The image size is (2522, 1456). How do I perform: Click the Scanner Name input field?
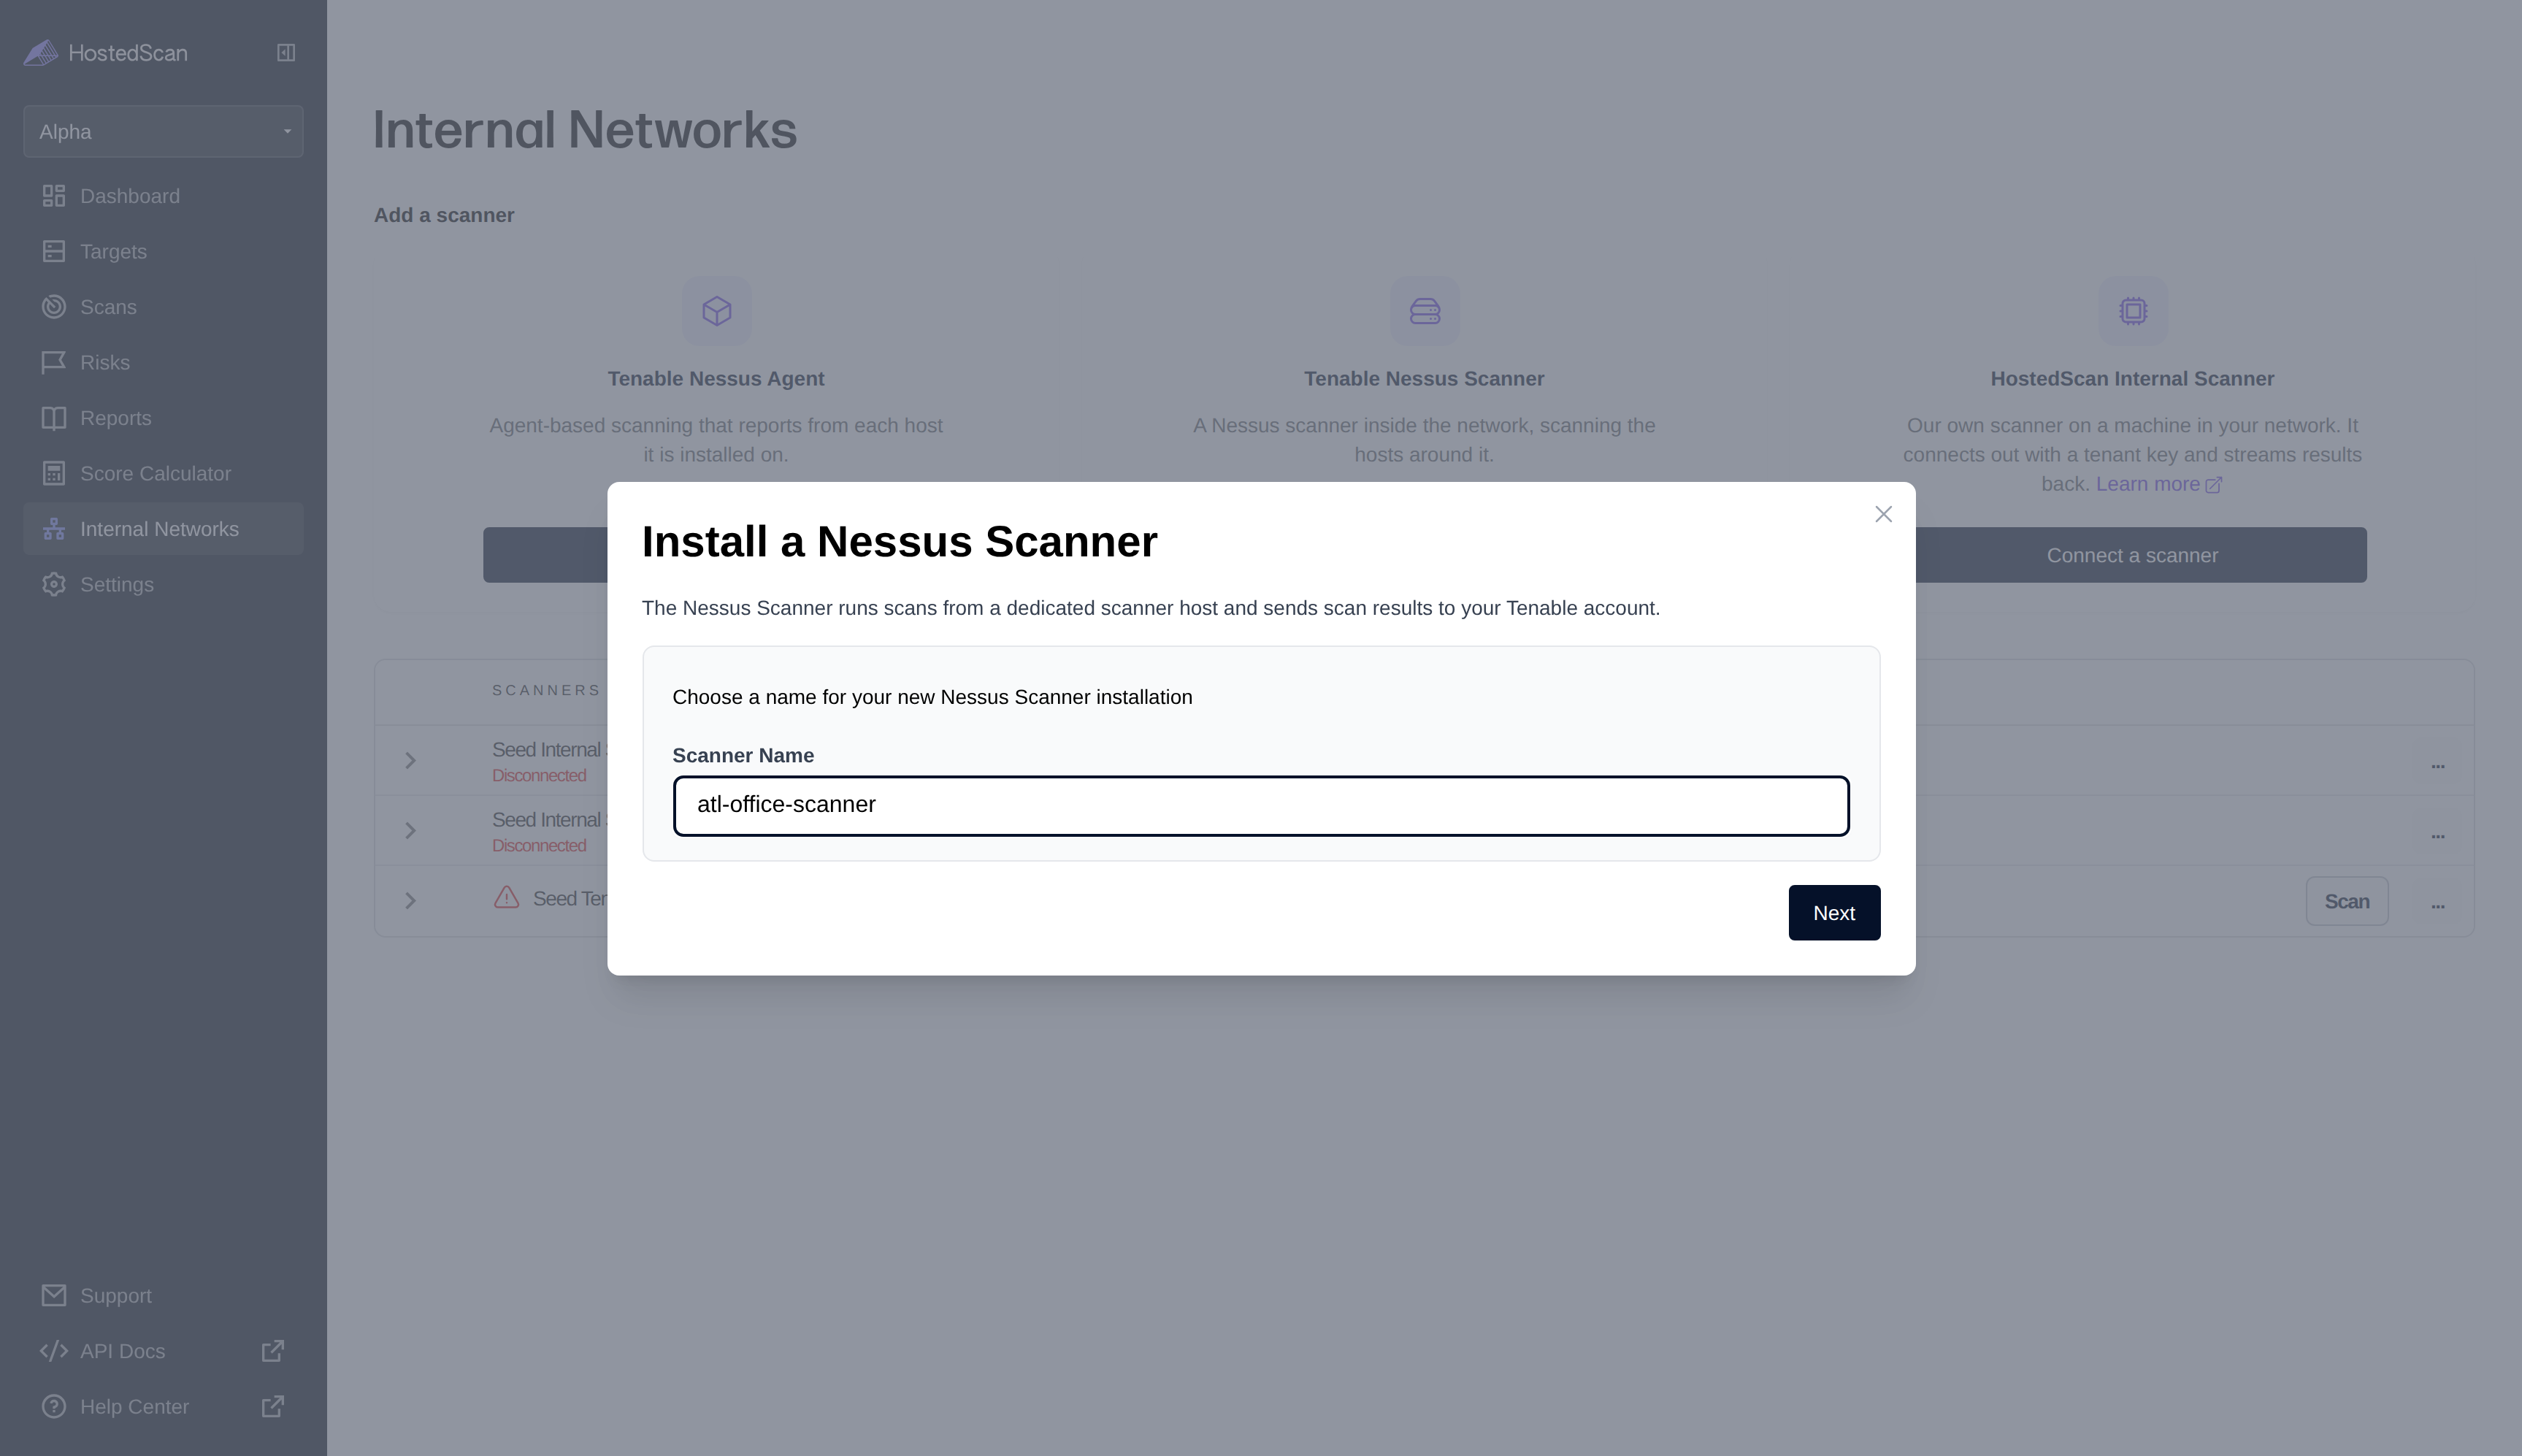(1261, 806)
